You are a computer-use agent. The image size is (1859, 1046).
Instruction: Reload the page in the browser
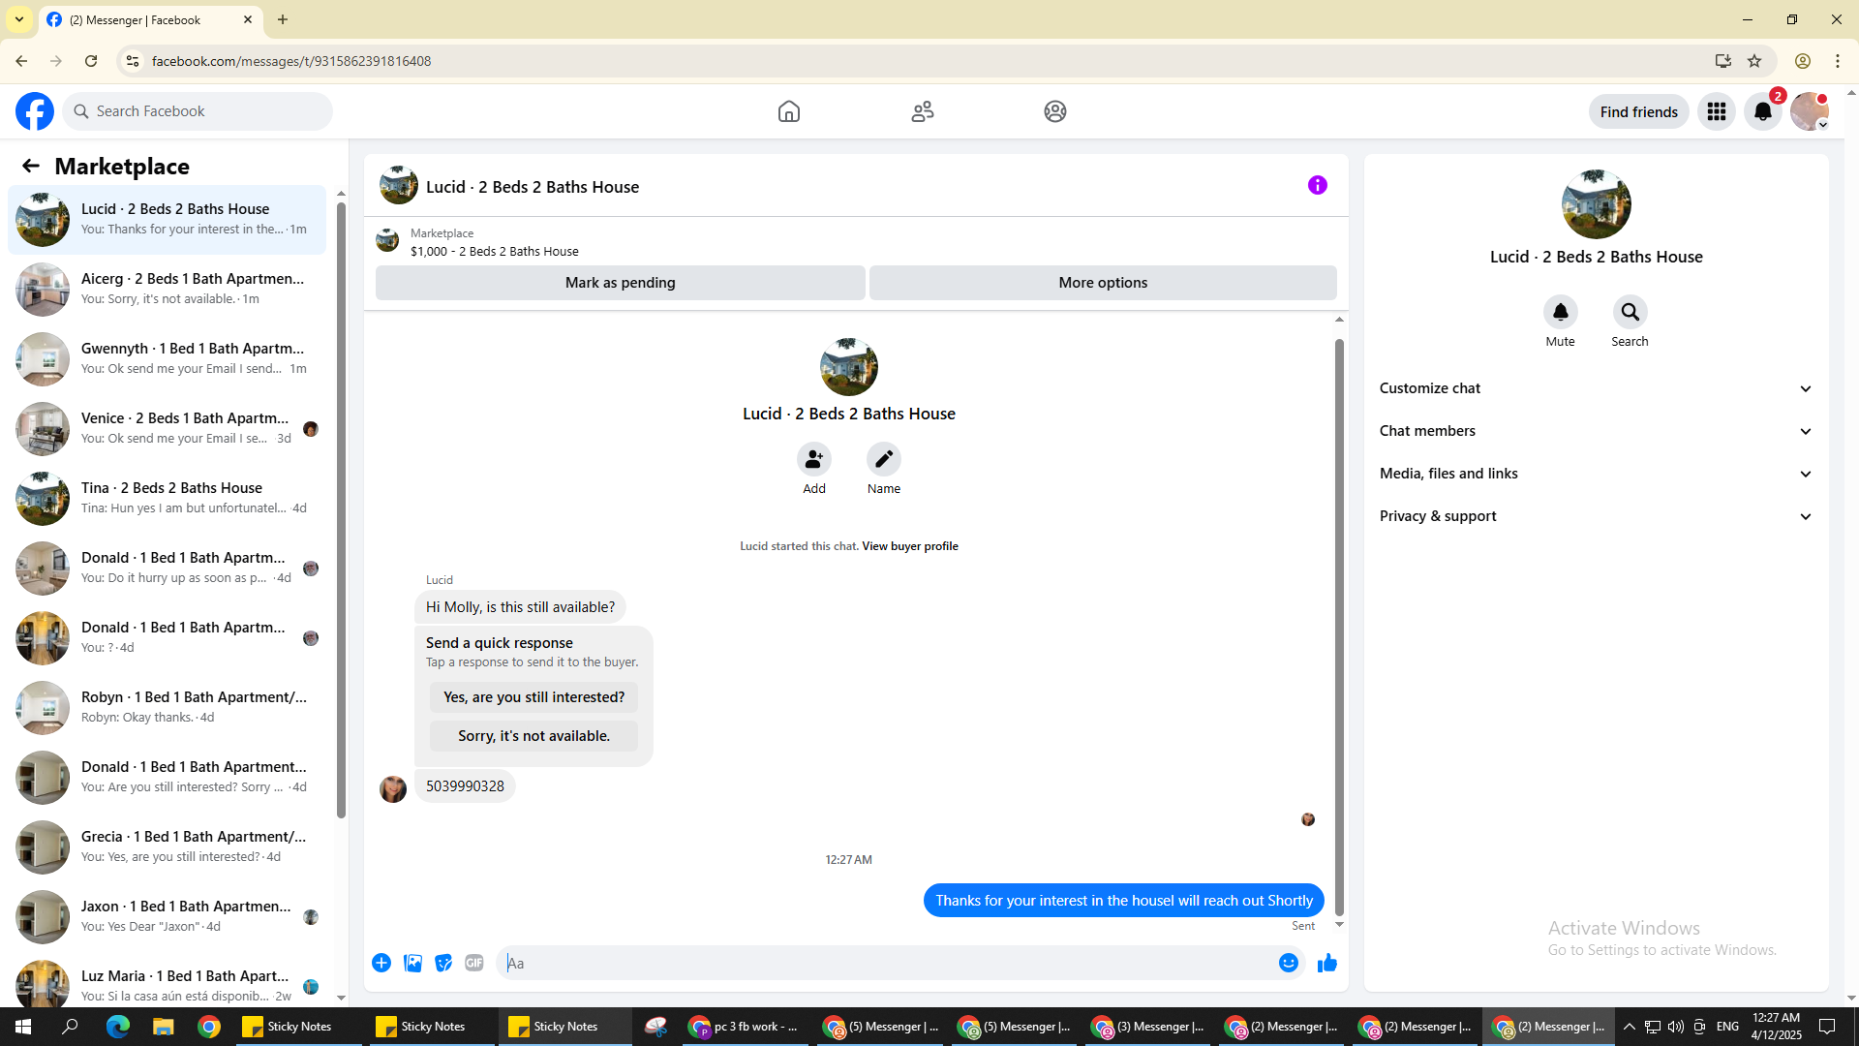click(x=91, y=61)
